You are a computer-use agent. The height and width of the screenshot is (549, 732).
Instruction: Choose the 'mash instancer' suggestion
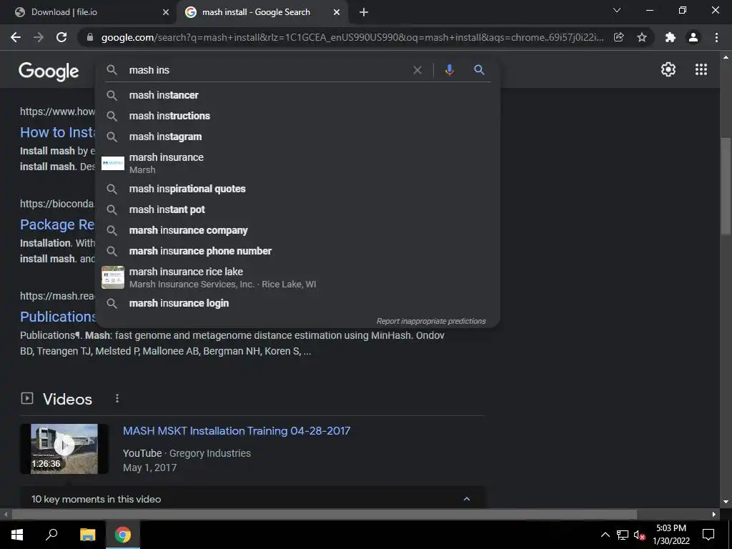click(x=297, y=95)
